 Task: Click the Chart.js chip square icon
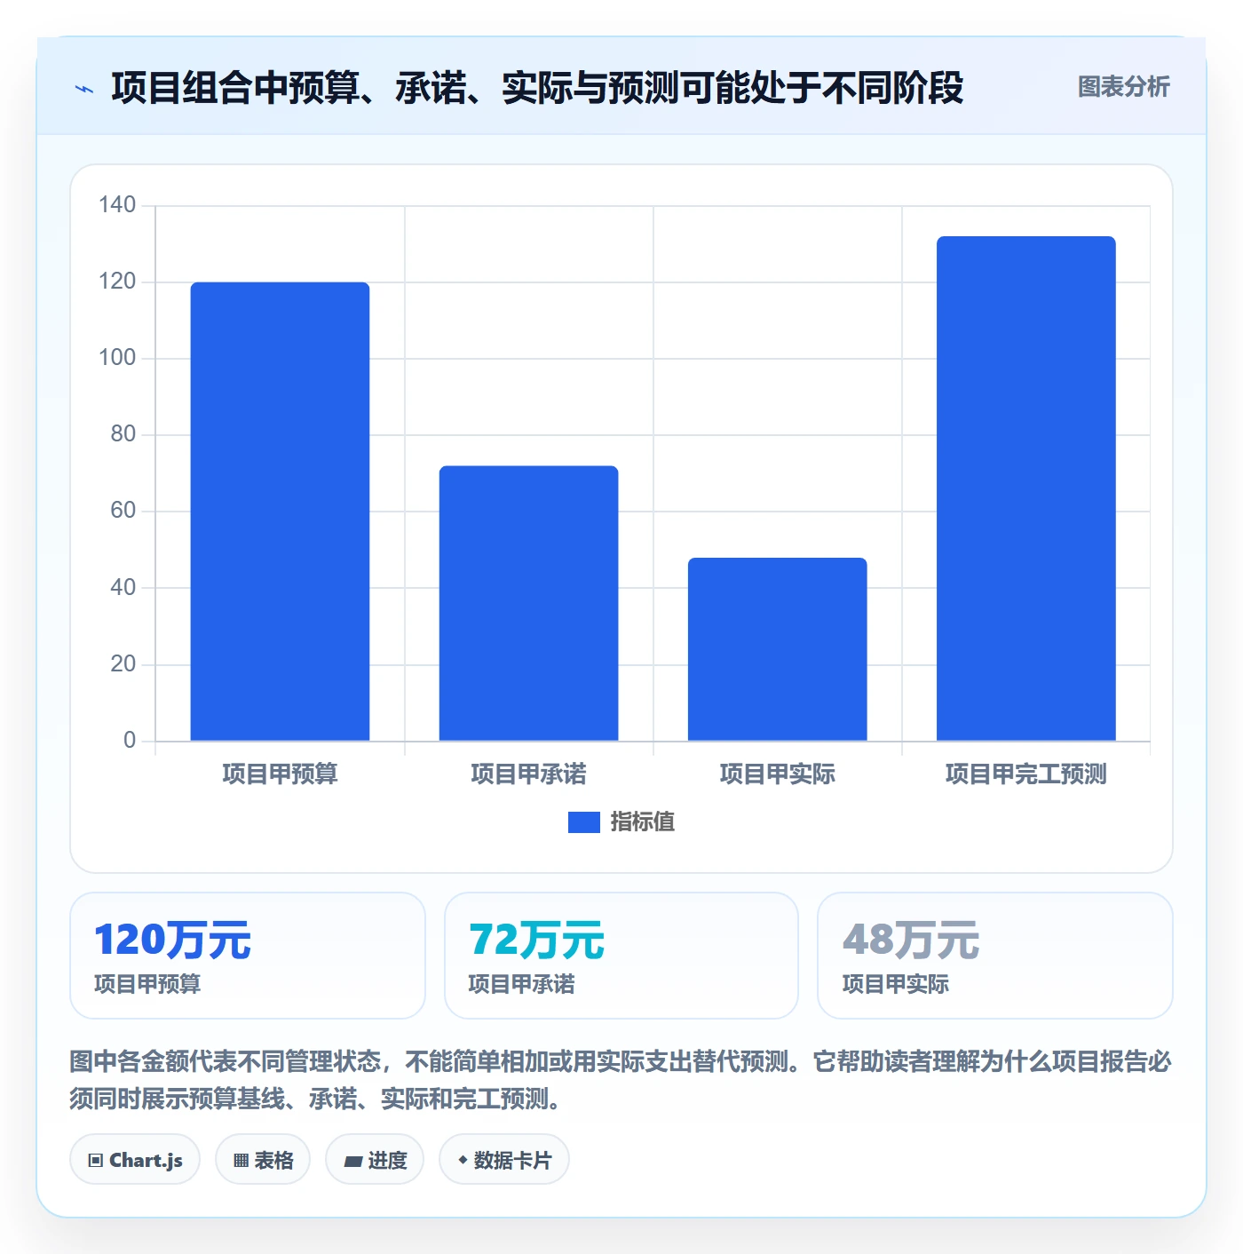coord(96,1161)
